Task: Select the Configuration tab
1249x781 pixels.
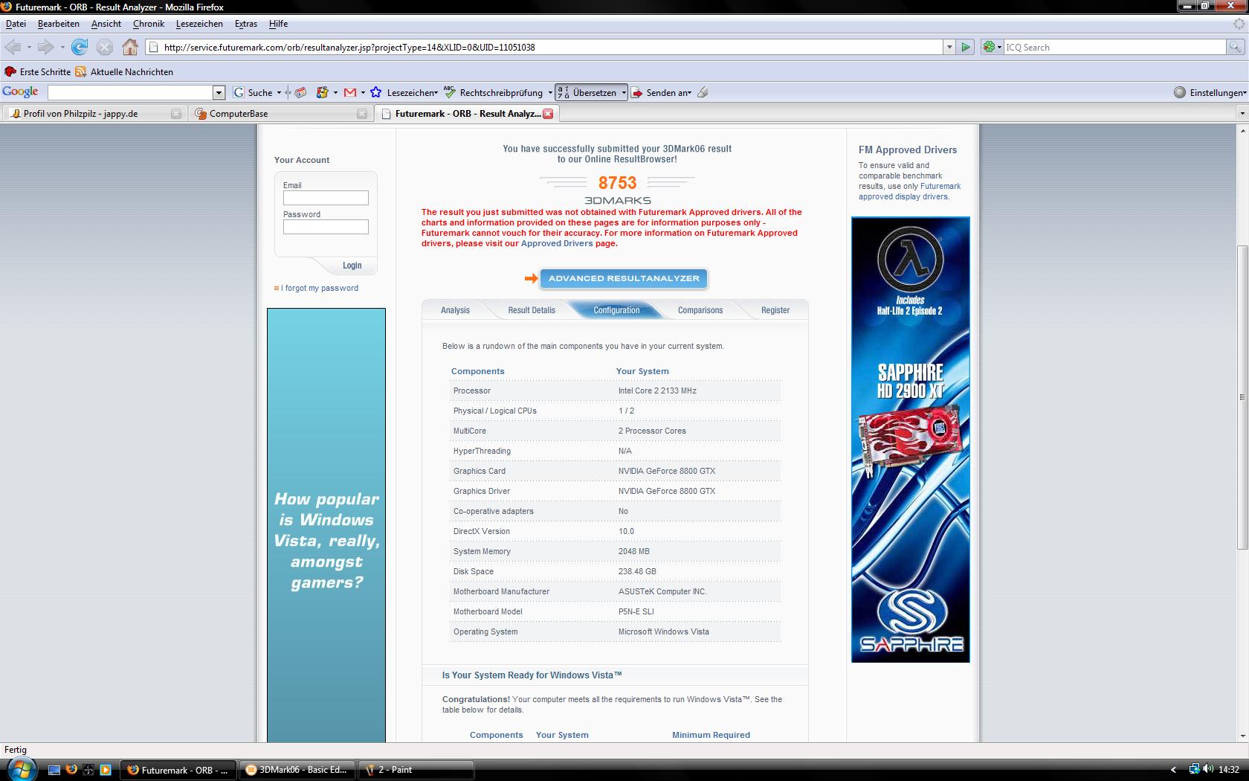Action: 616,310
